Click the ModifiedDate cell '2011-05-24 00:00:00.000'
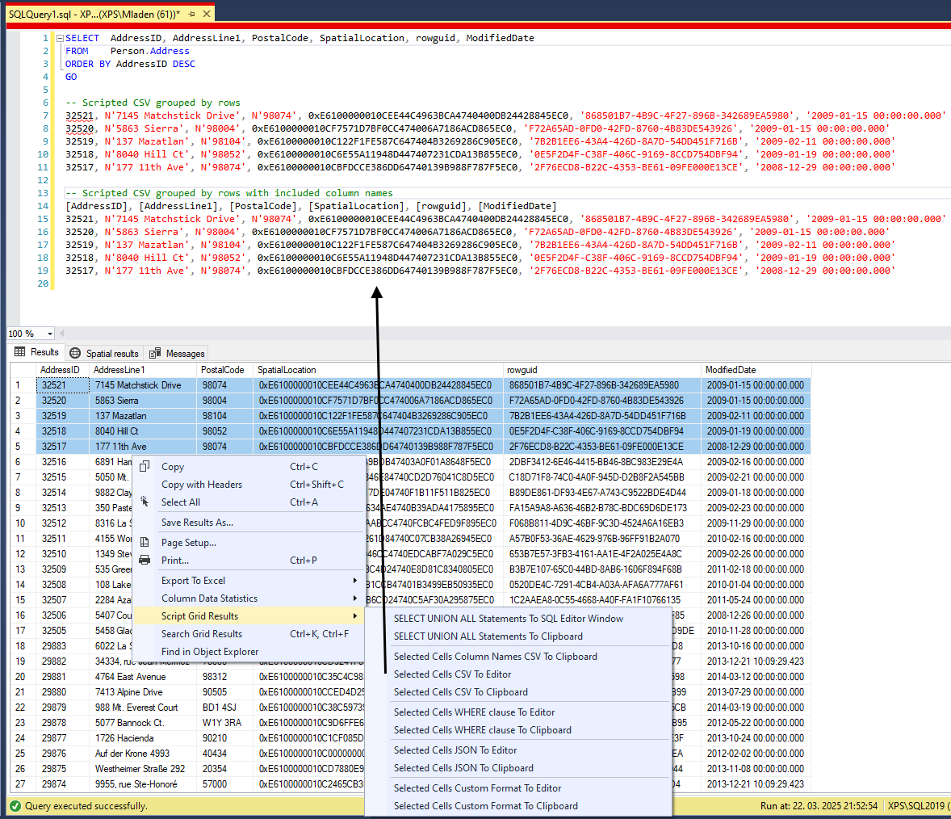Image resolution: width=951 pixels, height=819 pixels. point(756,600)
